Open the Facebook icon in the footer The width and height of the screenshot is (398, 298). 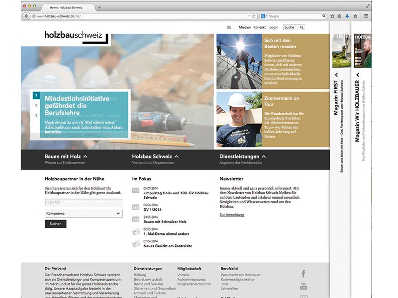tap(303, 274)
